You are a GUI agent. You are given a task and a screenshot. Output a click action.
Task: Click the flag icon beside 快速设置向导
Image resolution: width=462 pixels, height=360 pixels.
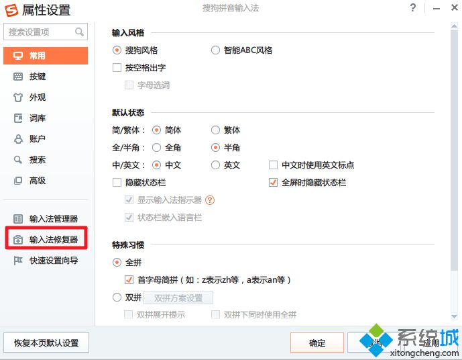pos(18,261)
